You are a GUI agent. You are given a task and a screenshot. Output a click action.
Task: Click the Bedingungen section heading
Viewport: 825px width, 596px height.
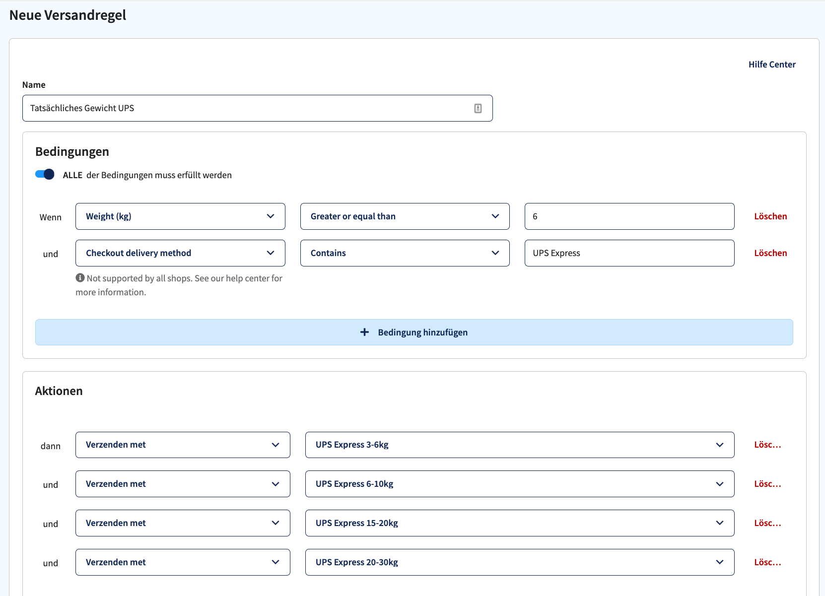(72, 152)
